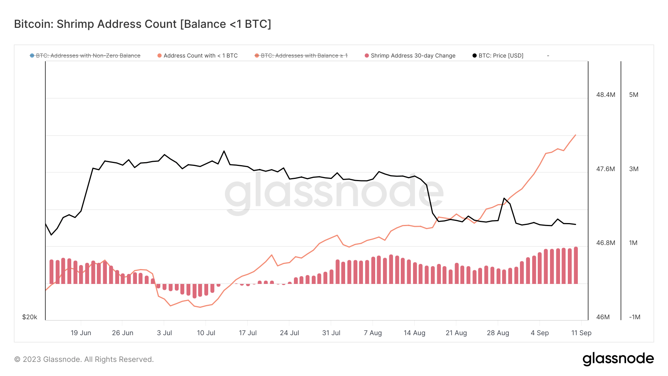
Task: Click the '17 Jul' x-axis label
Action: click(248, 333)
